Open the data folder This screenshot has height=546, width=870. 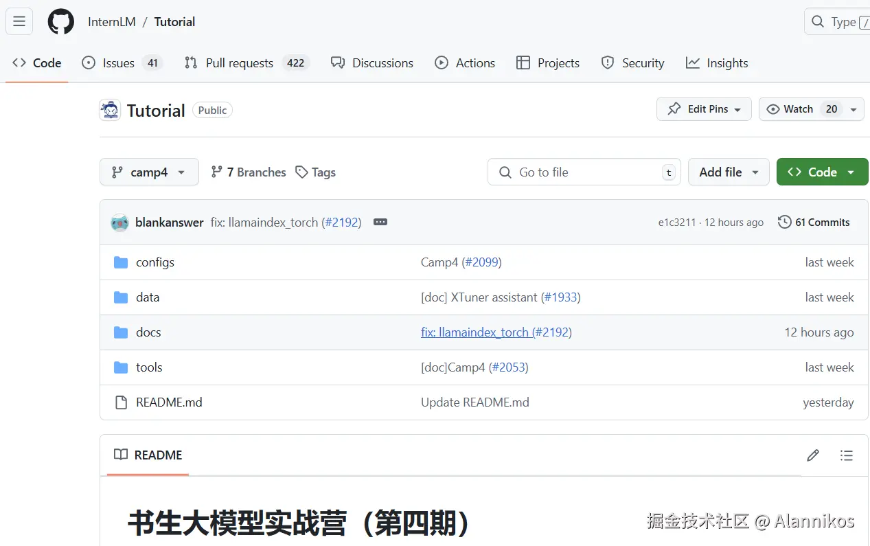(148, 297)
